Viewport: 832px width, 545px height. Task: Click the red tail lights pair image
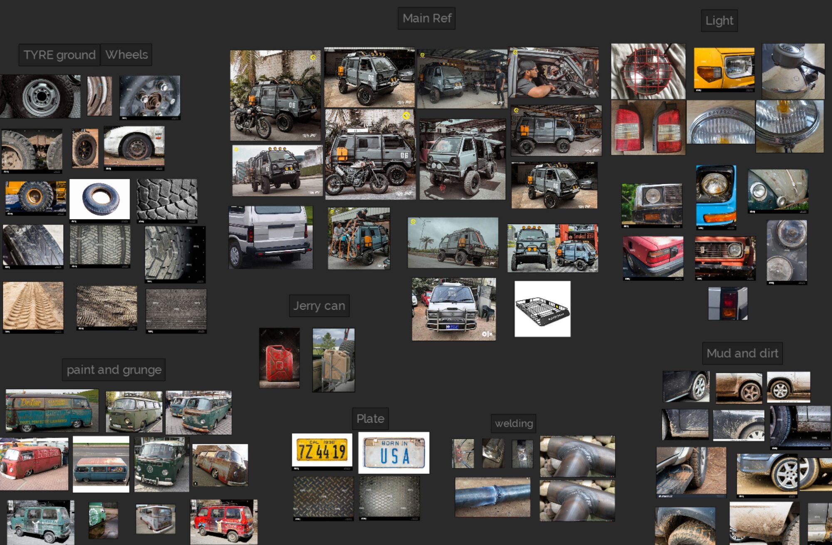click(x=648, y=128)
